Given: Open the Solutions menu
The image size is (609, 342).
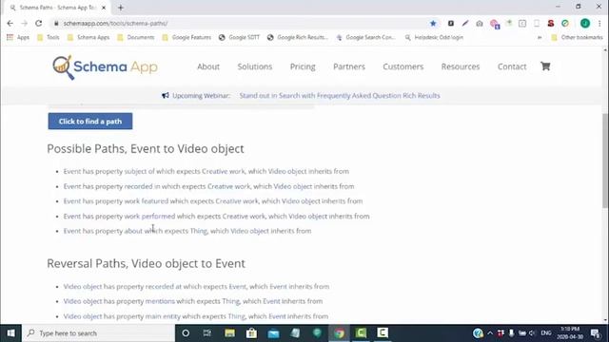Looking at the screenshot, I should pos(255,66).
